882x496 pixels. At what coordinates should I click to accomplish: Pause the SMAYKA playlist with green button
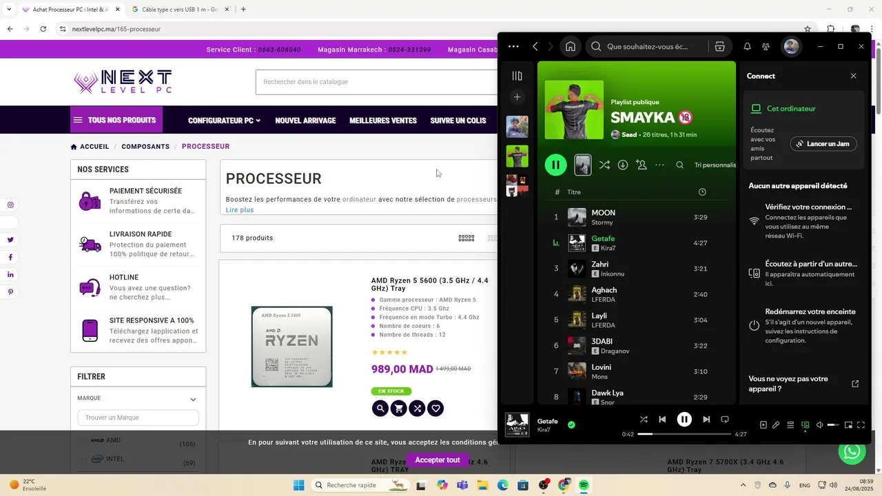(555, 165)
